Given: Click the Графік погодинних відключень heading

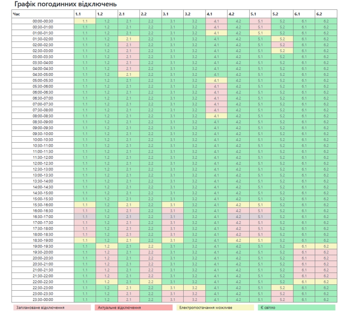Looking at the screenshot, I should coord(66,4).
